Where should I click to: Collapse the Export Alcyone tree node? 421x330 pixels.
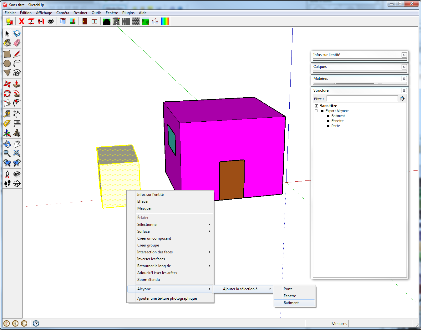[x=316, y=111]
